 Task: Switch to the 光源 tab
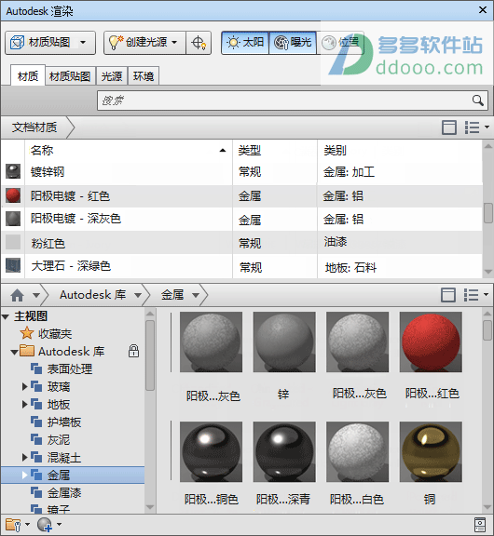tap(112, 76)
